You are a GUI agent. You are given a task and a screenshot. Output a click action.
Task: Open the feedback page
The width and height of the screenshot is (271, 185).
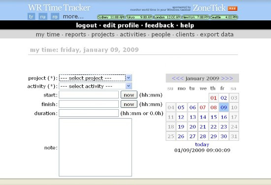(159, 26)
